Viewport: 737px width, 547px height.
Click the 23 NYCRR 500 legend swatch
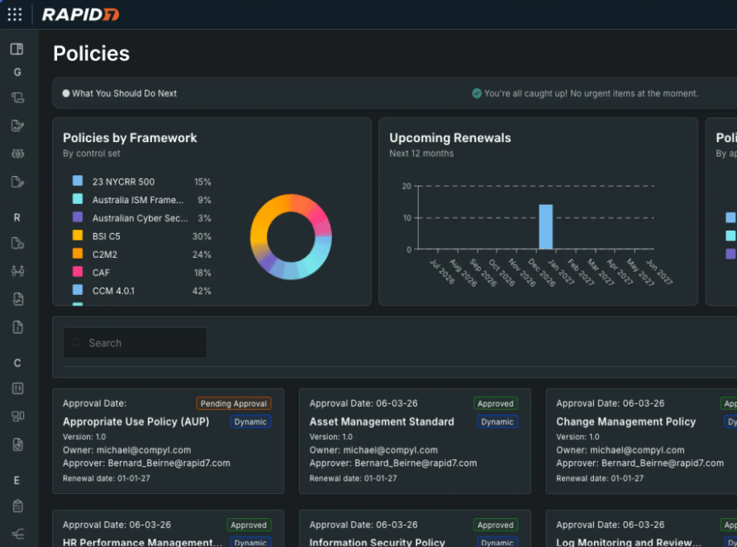(78, 181)
